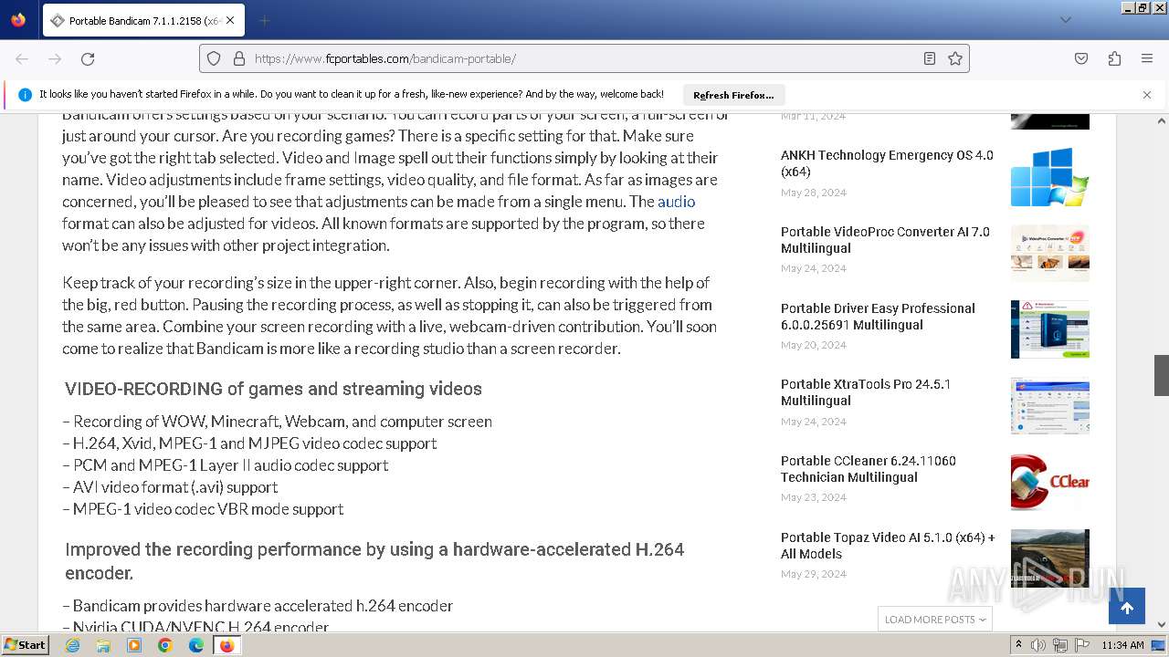
Task: Click the Load More Posts button
Action: [935, 619]
